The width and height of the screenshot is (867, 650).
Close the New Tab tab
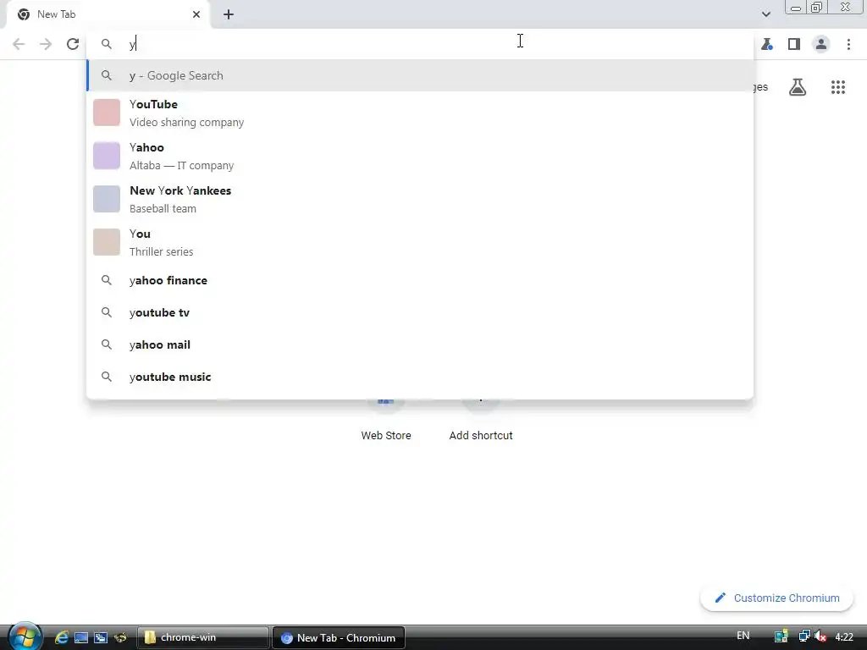[196, 14]
